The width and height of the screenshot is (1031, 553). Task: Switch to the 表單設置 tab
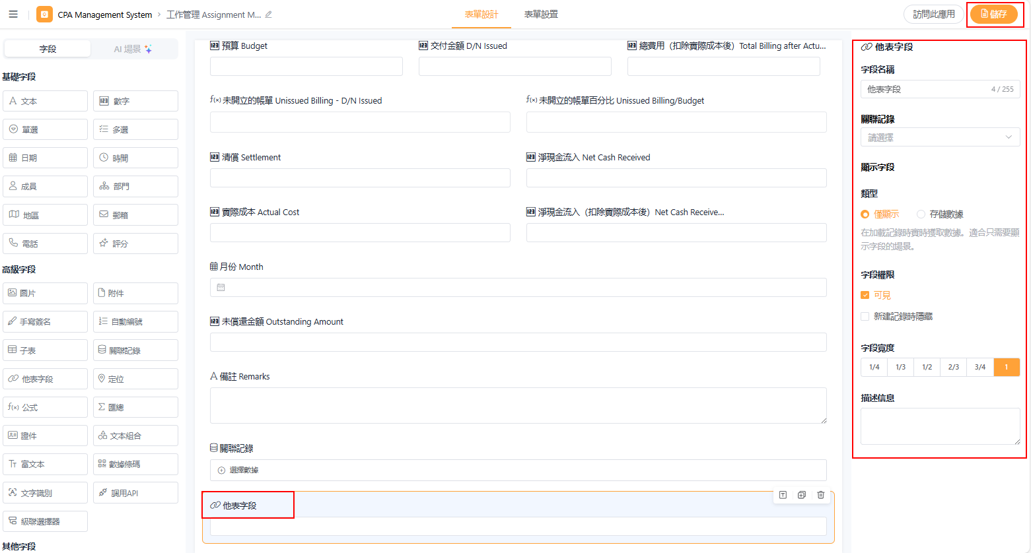point(541,15)
